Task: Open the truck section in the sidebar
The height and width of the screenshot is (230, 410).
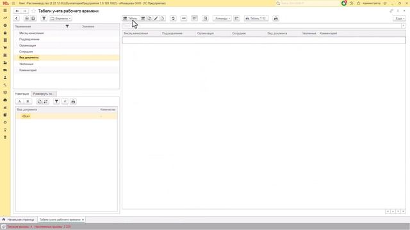Action: click(x=5, y=70)
